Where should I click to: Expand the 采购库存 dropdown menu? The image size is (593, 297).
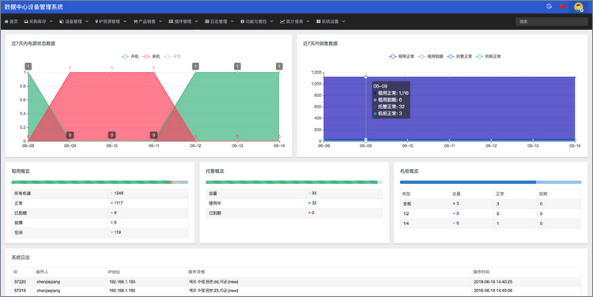click(39, 21)
